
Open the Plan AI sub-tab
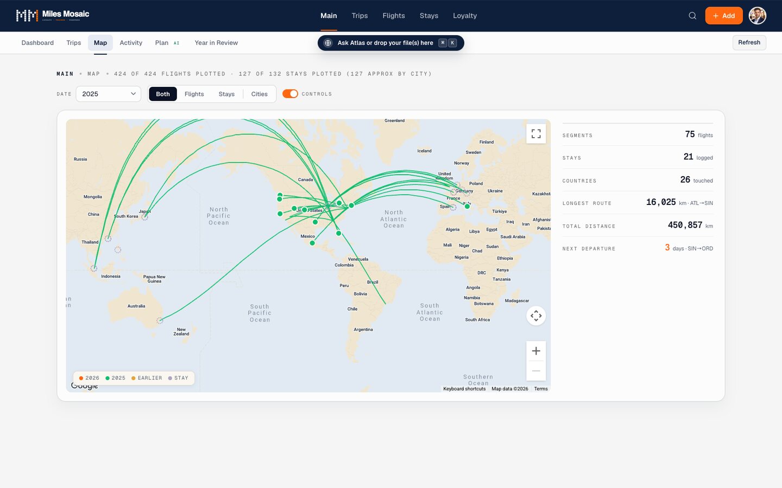(167, 43)
